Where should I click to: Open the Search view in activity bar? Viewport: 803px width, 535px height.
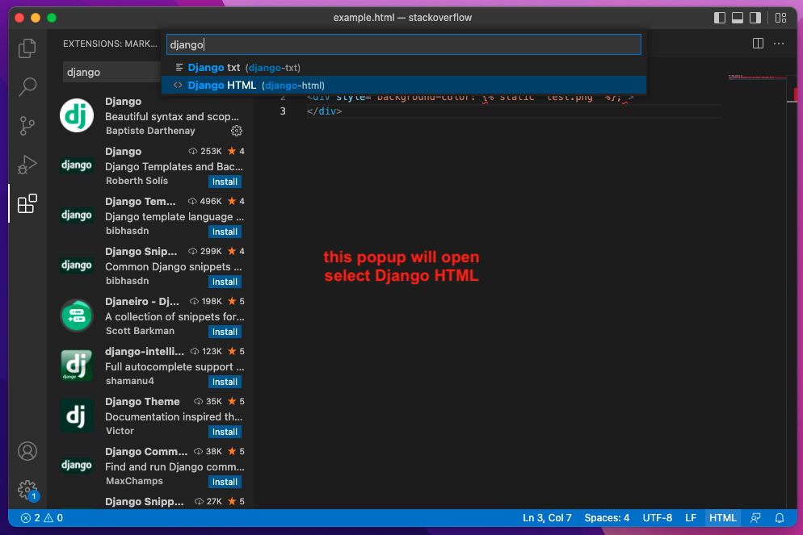pos(27,86)
